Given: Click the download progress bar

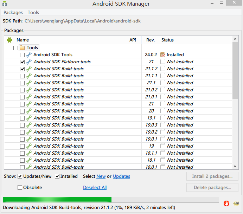Looking at the screenshot, I should [111, 200].
